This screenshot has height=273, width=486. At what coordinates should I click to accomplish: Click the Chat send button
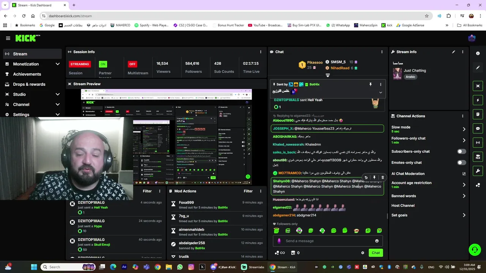tap(376, 253)
